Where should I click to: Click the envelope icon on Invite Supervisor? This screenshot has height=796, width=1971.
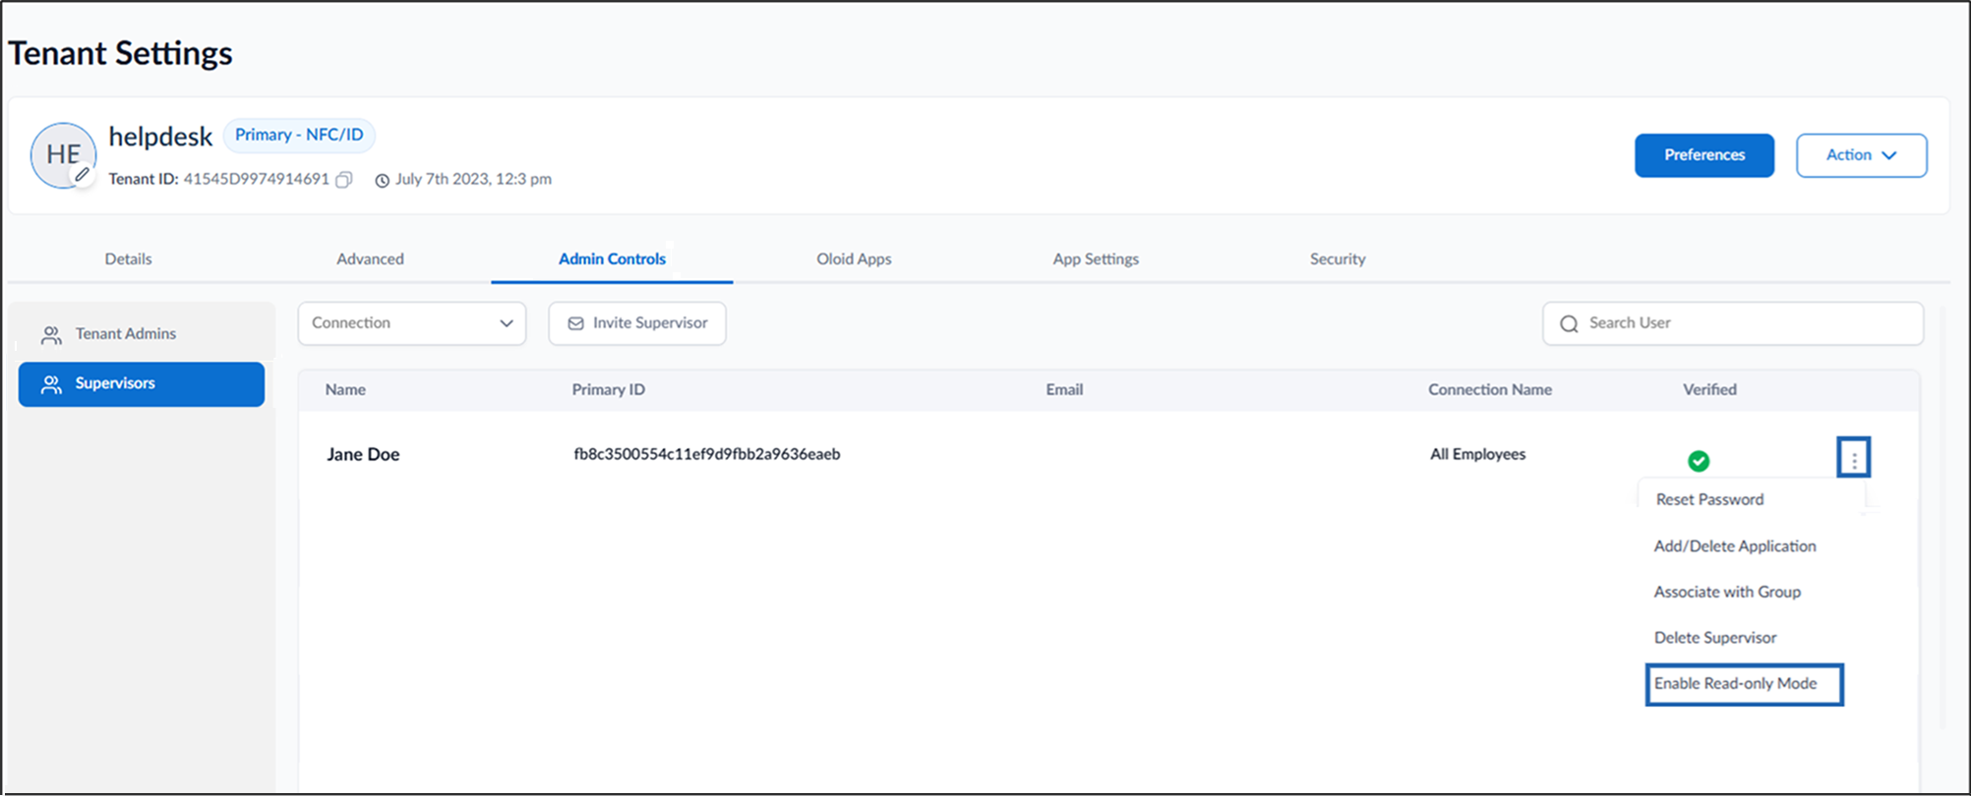(x=576, y=323)
